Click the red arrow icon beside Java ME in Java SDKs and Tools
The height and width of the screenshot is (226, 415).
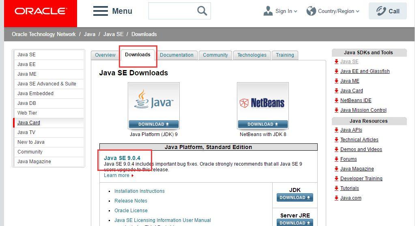(336, 81)
